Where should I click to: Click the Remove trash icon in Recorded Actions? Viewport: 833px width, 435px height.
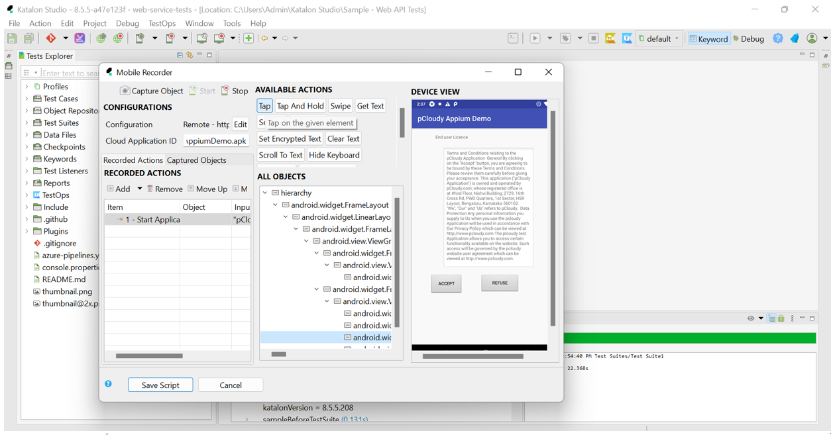click(x=150, y=189)
